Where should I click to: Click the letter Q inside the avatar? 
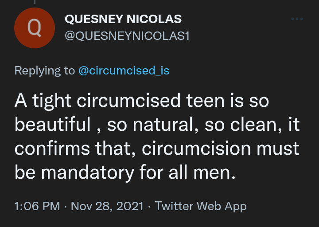click(x=34, y=28)
